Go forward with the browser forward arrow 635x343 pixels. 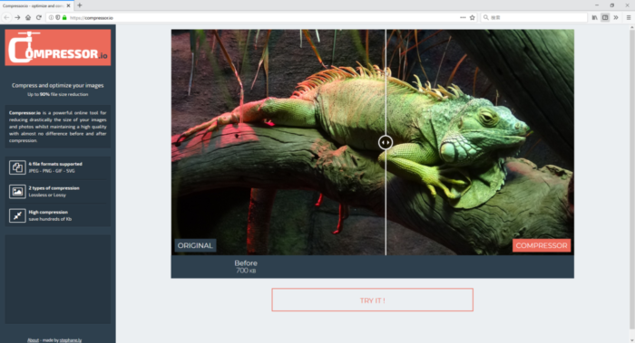pyautogui.click(x=17, y=17)
